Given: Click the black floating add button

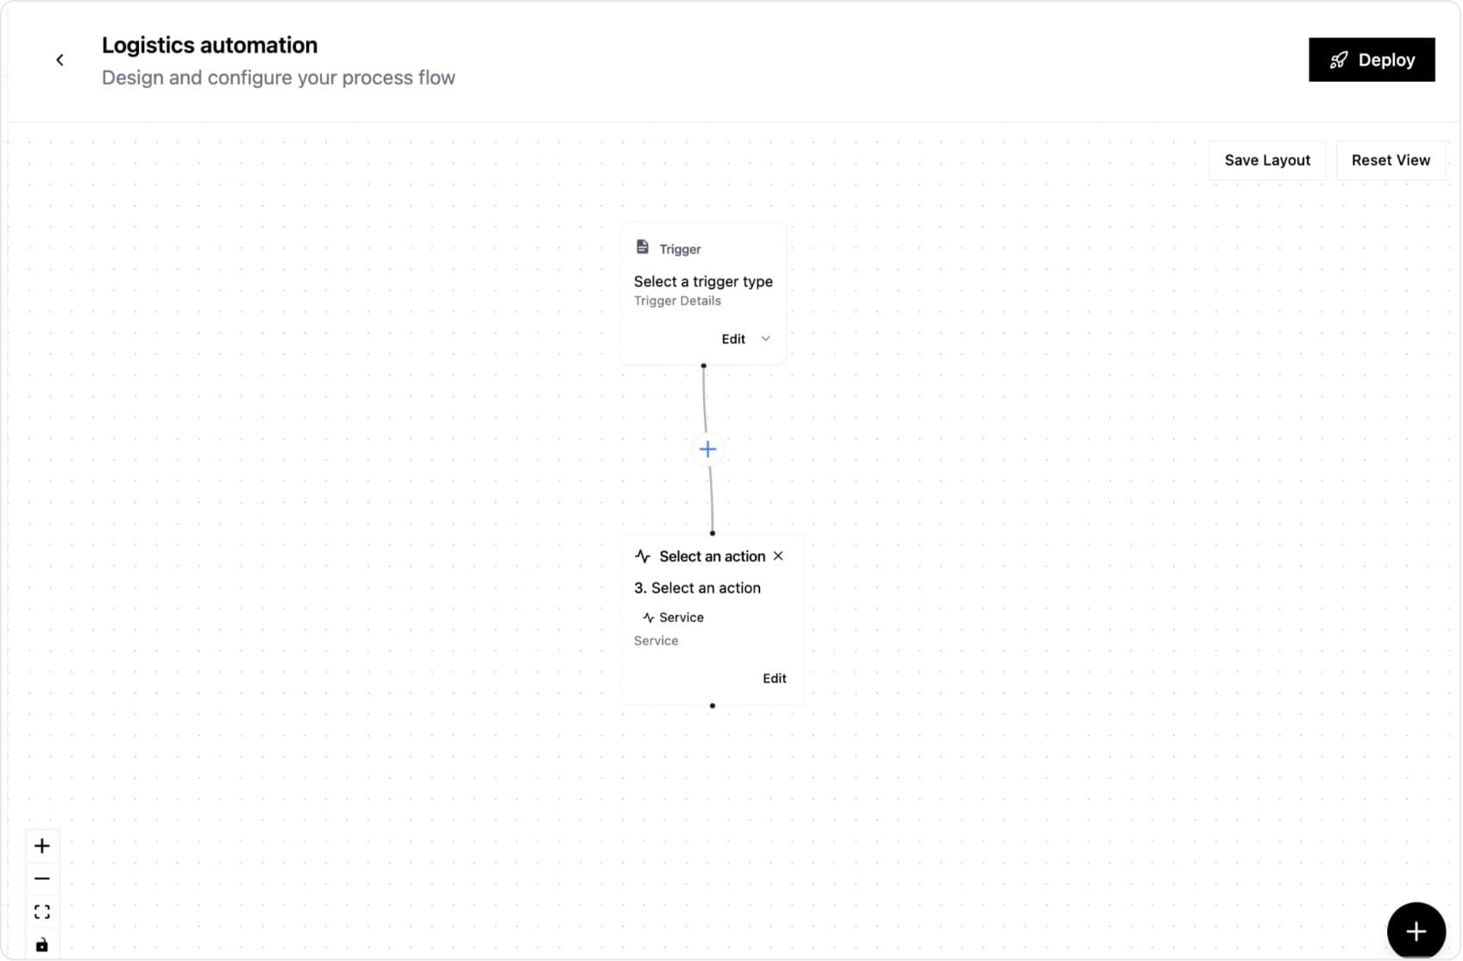Looking at the screenshot, I should coord(1416,932).
